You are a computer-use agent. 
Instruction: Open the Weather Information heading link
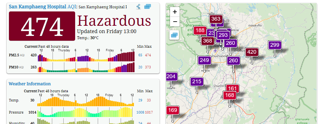(x=30, y=84)
